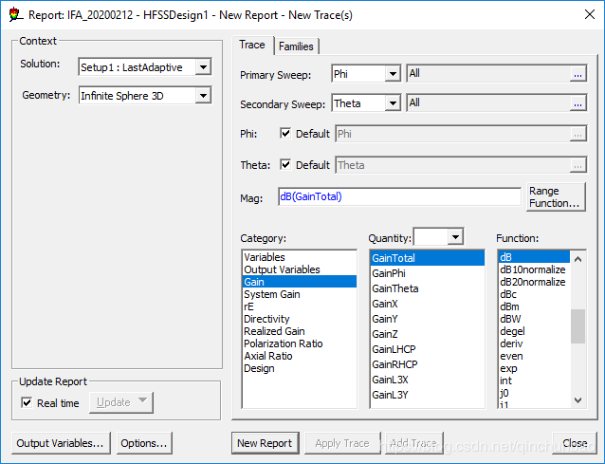Select Design category
Image resolution: width=605 pixels, height=464 pixels.
[300, 368]
